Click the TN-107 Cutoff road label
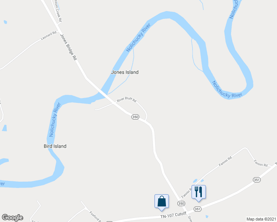This screenshot has height=222, width=277. click(173, 215)
